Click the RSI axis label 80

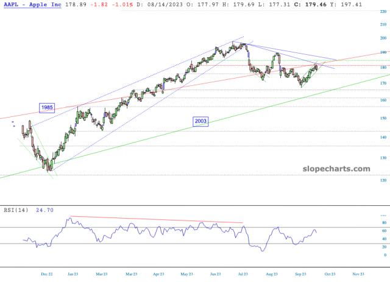[x=385, y=223]
